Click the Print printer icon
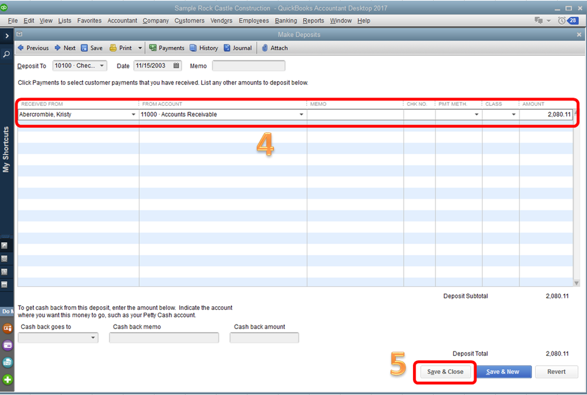587x395 pixels. (113, 48)
